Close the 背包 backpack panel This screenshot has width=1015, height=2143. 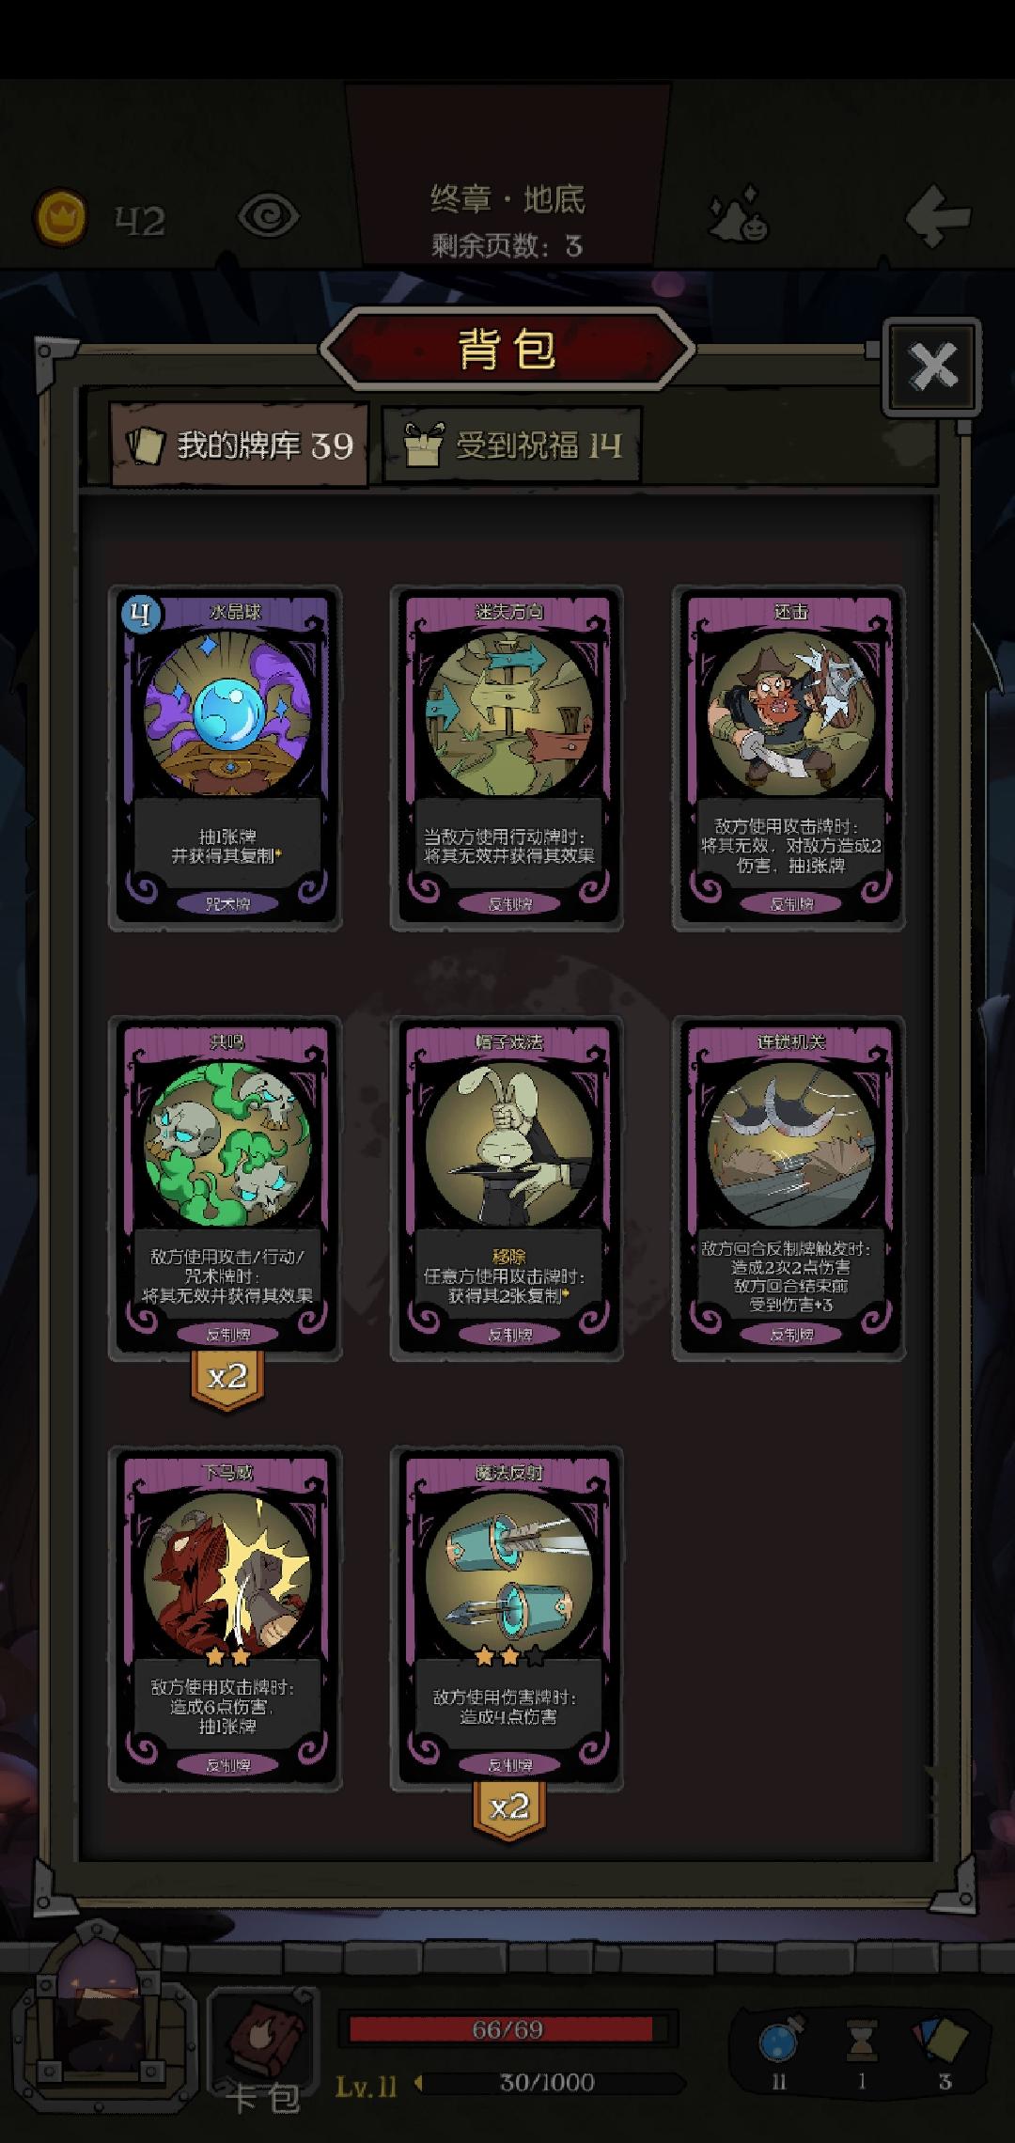[x=932, y=367]
